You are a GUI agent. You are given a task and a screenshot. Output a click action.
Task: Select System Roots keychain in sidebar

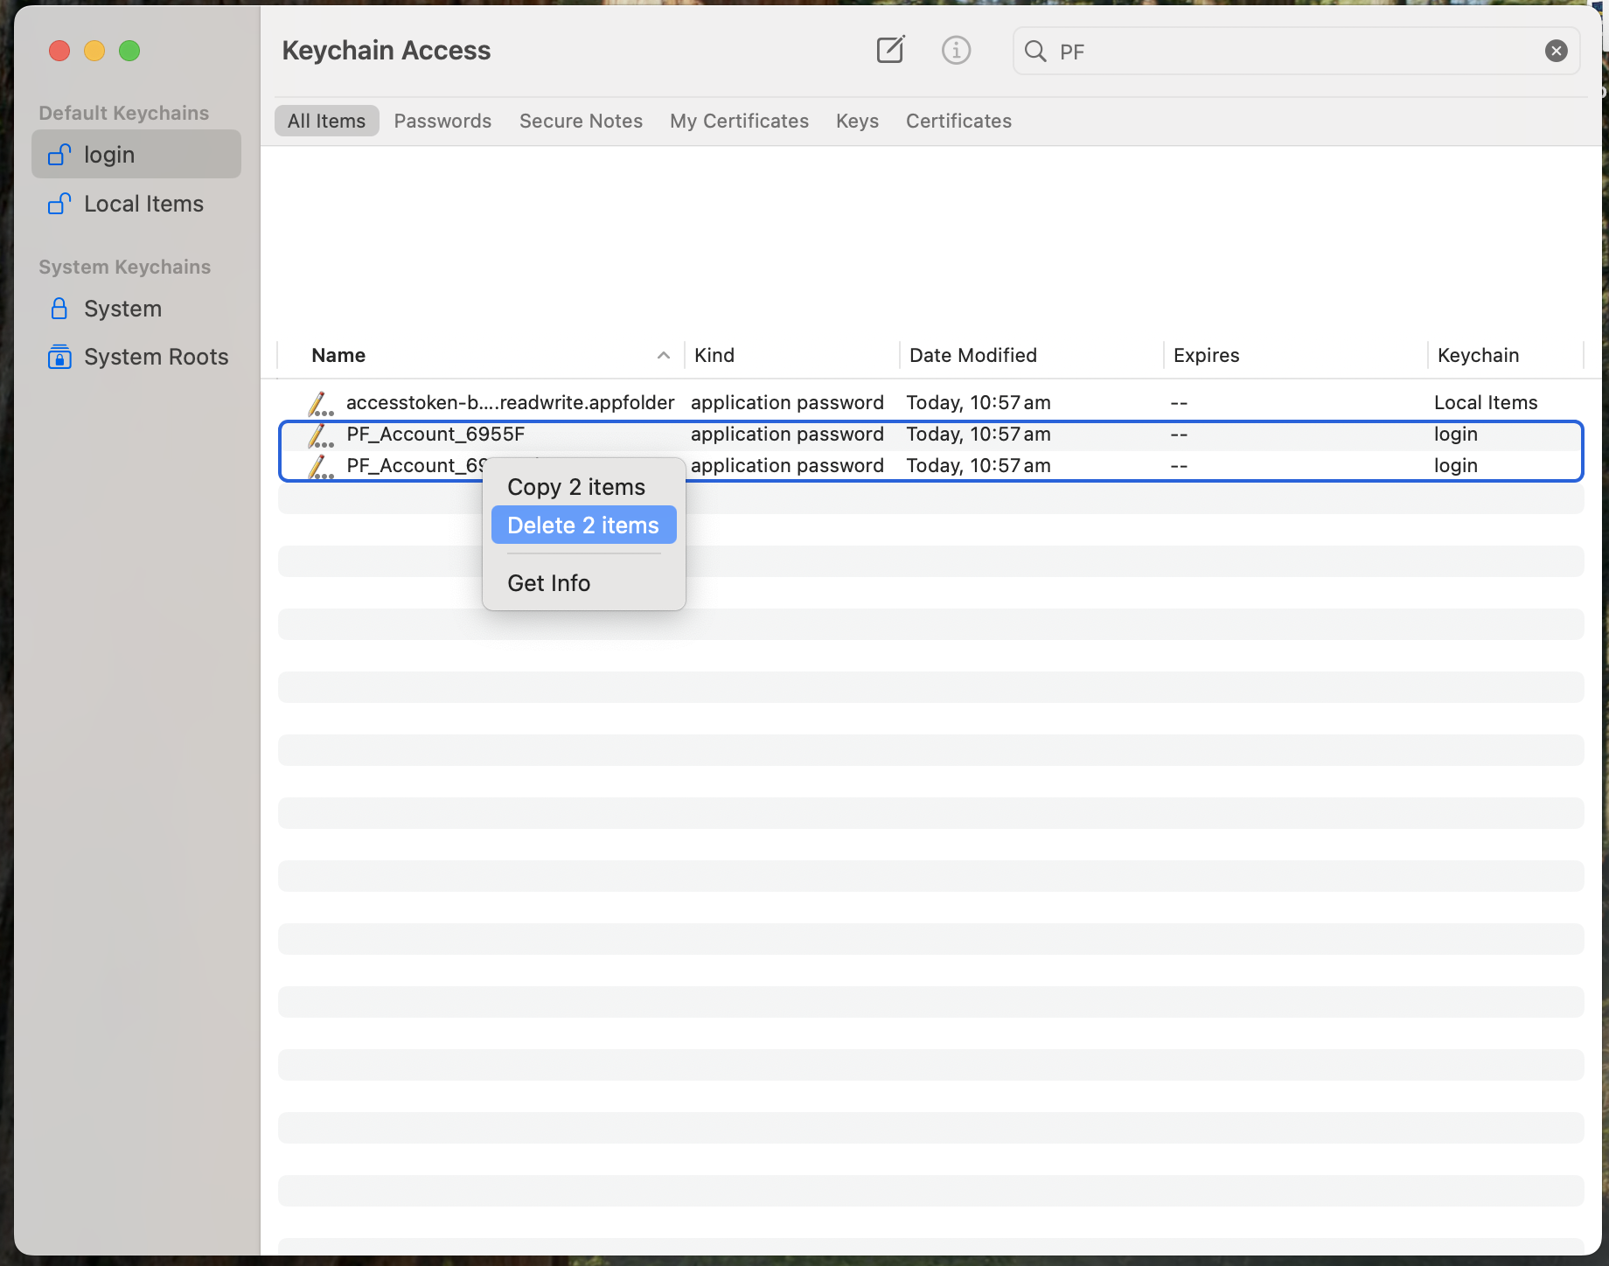136,357
